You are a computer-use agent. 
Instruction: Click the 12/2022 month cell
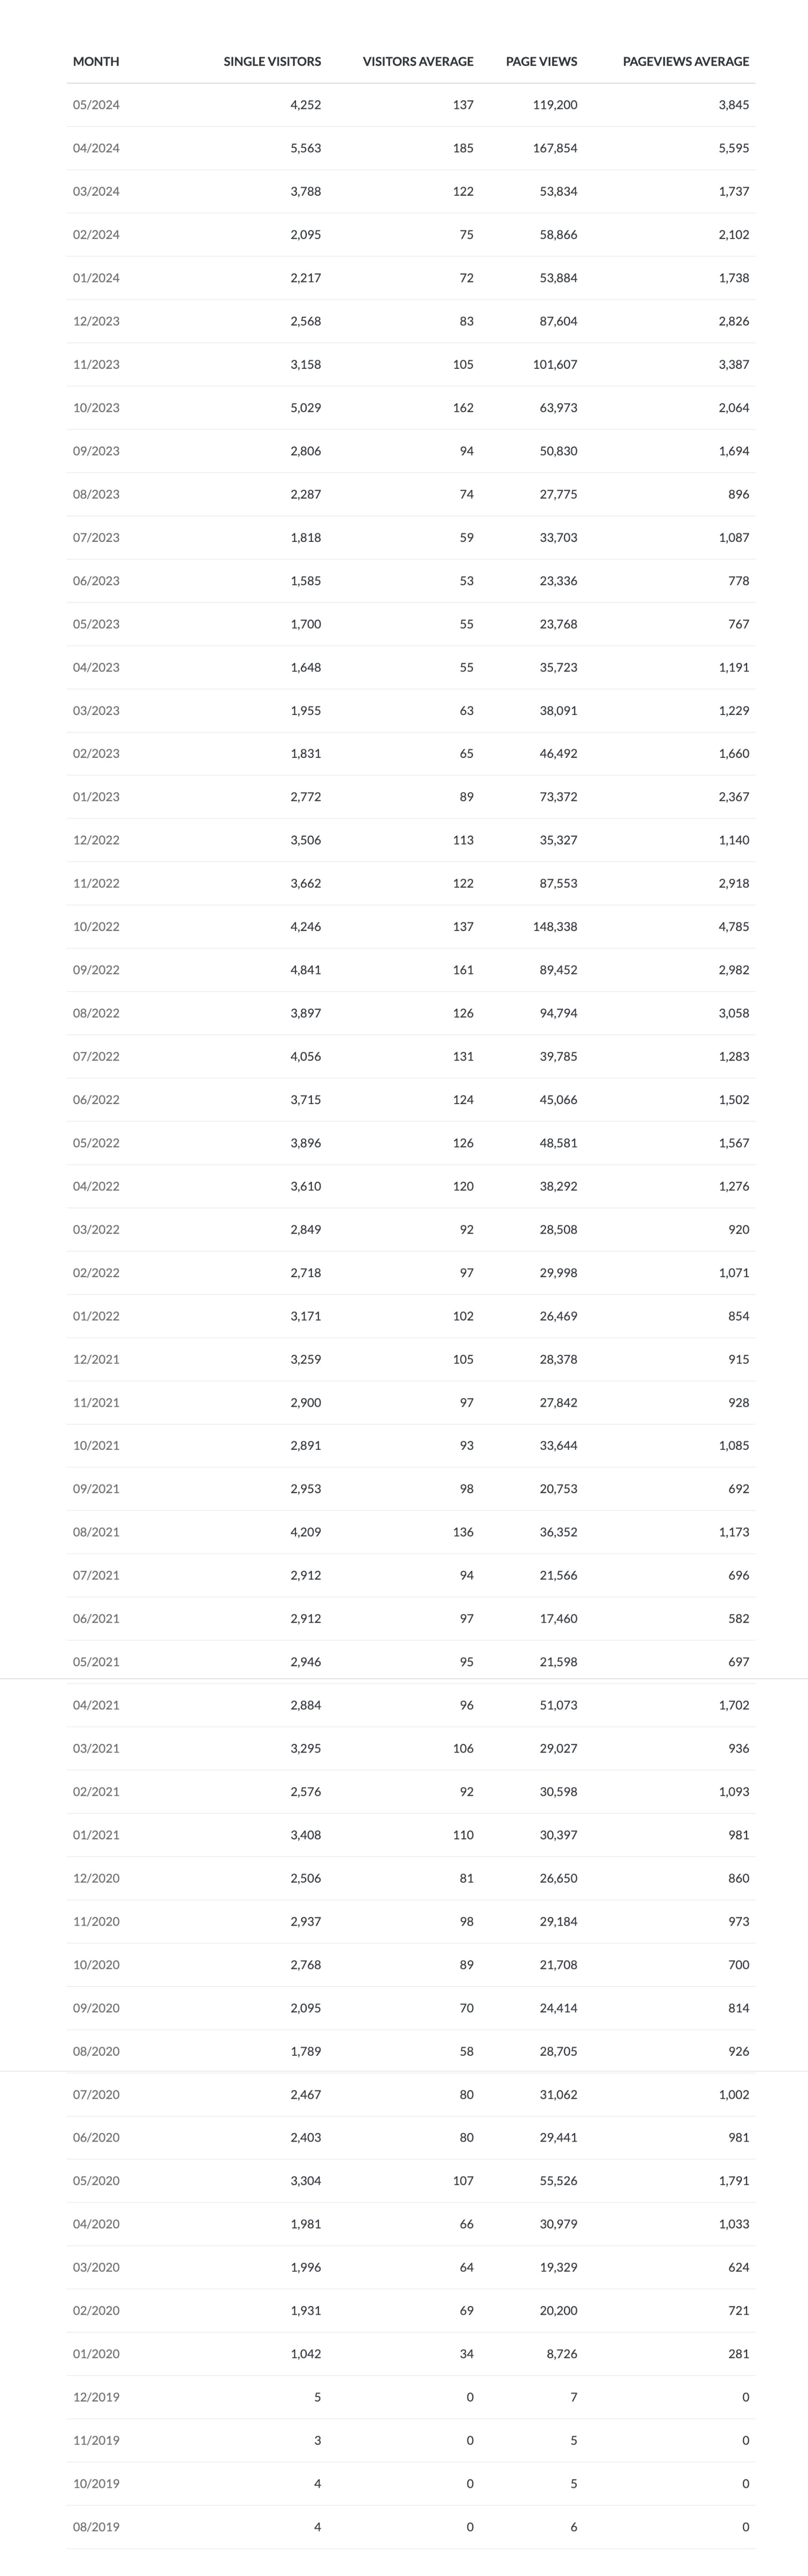coord(96,840)
